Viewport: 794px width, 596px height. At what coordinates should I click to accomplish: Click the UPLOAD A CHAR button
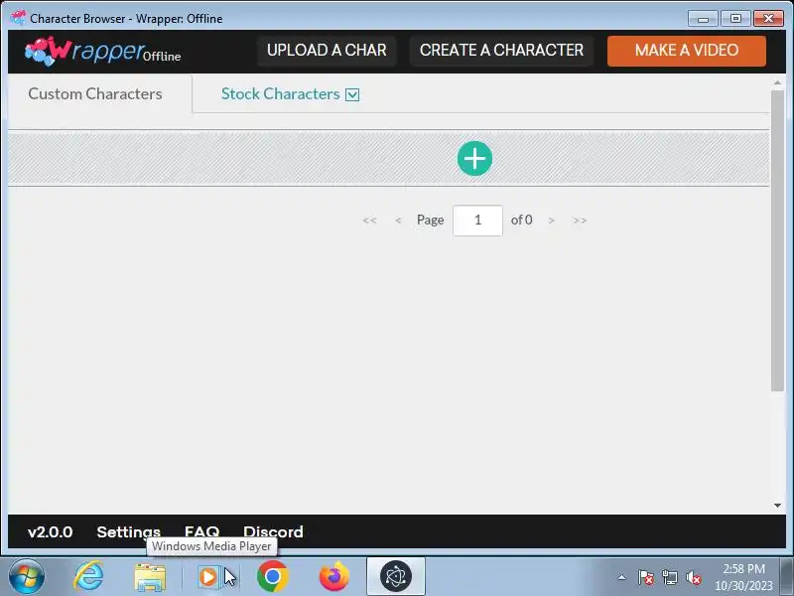click(327, 51)
